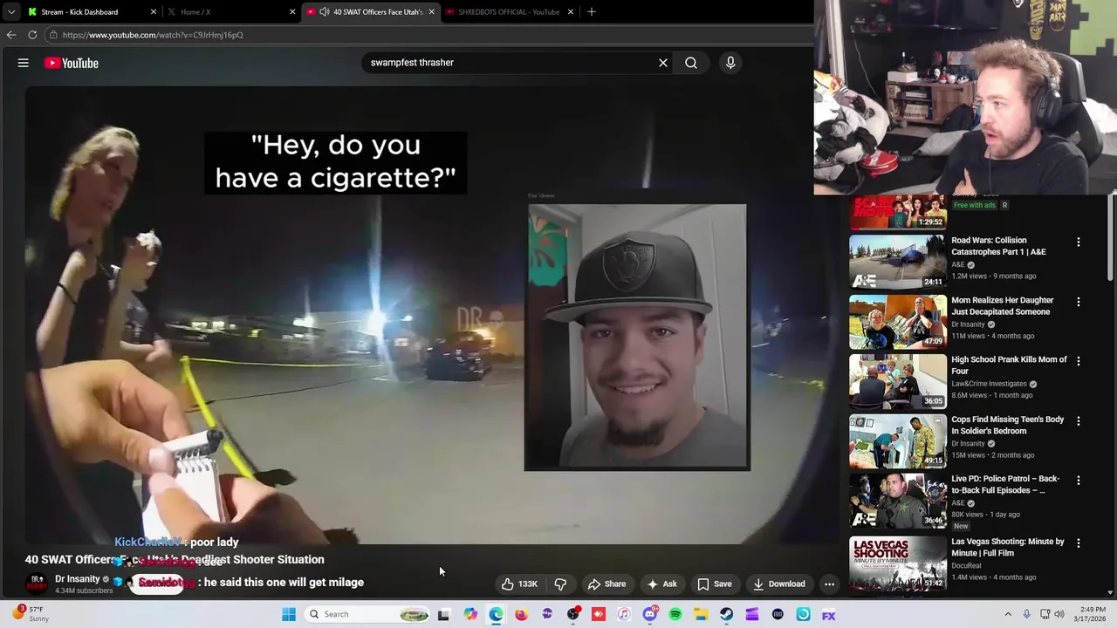Open Cops Find Missing Teen's Body title

pyautogui.click(x=1008, y=425)
